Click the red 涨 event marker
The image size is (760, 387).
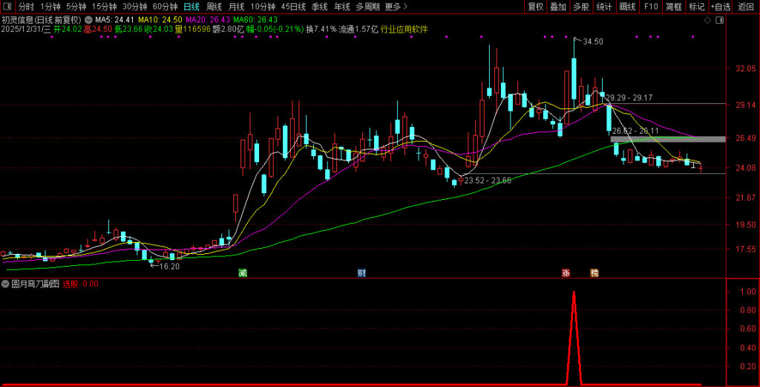click(566, 273)
